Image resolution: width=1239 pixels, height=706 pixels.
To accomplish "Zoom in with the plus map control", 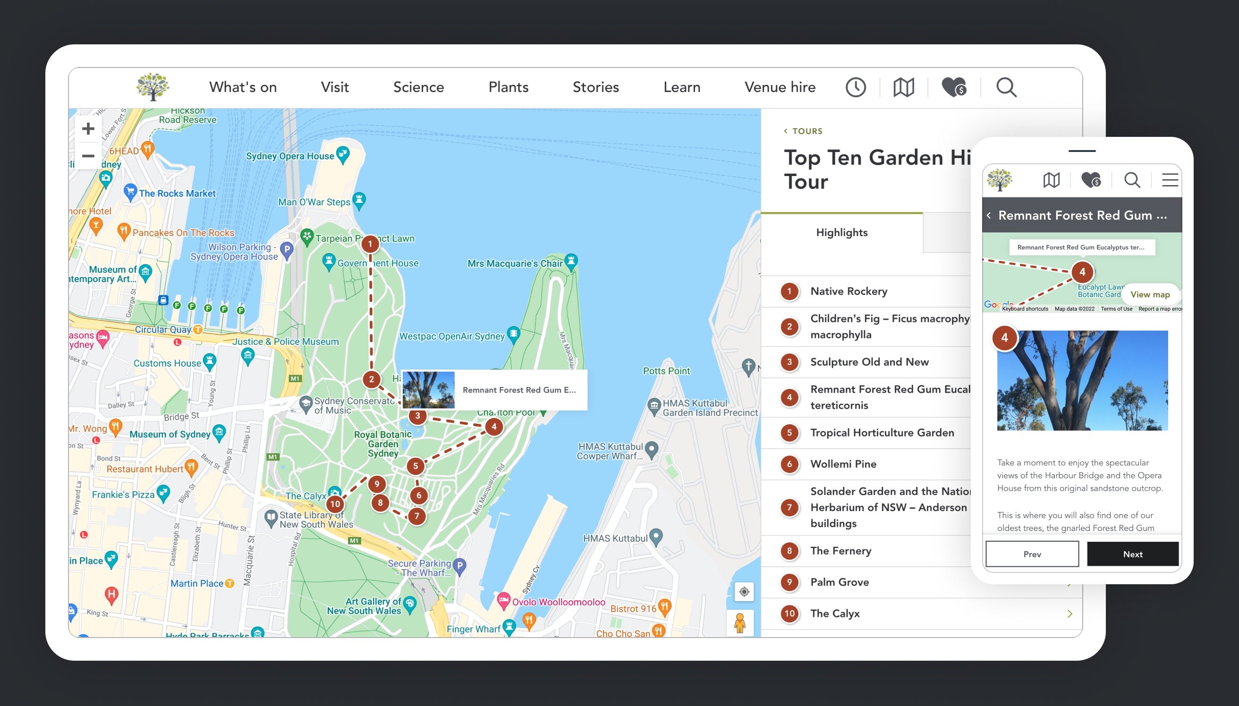I will 88,128.
